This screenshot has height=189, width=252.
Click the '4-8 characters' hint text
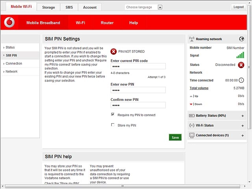(120, 73)
